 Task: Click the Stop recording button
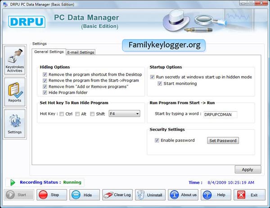52,195
